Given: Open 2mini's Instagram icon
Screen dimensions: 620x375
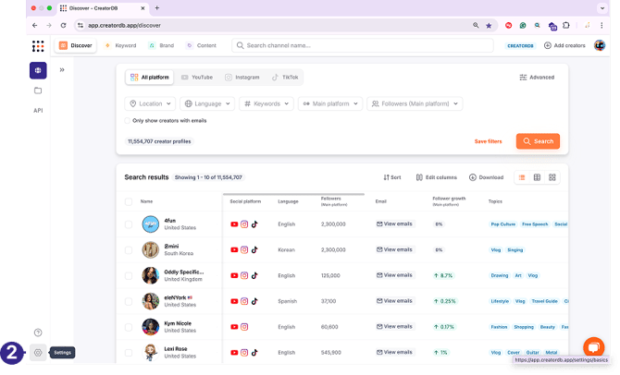Looking at the screenshot, I should pos(244,250).
